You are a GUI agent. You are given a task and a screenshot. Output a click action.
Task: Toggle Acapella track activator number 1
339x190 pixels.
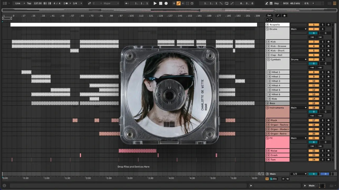[x=314, y=25]
